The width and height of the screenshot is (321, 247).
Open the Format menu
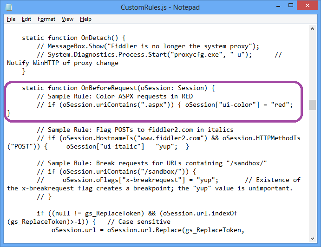[46, 19]
